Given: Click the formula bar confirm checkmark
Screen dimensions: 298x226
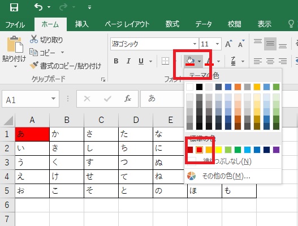Looking at the screenshot, I should (107, 99).
